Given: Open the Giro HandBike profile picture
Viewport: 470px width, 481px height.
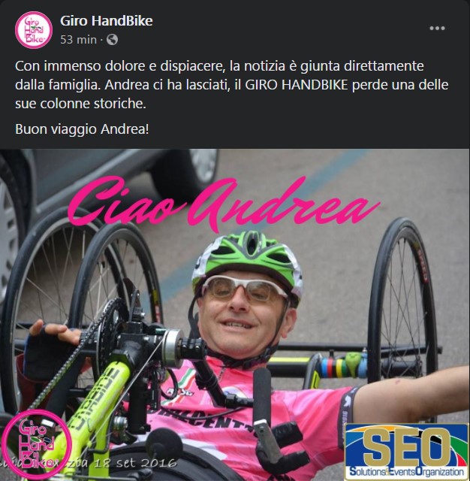Looking at the screenshot, I should click(x=34, y=30).
